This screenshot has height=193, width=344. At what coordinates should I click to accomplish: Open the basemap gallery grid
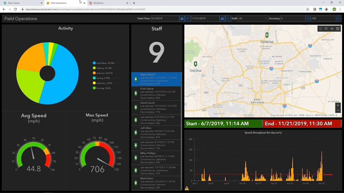point(338,28)
